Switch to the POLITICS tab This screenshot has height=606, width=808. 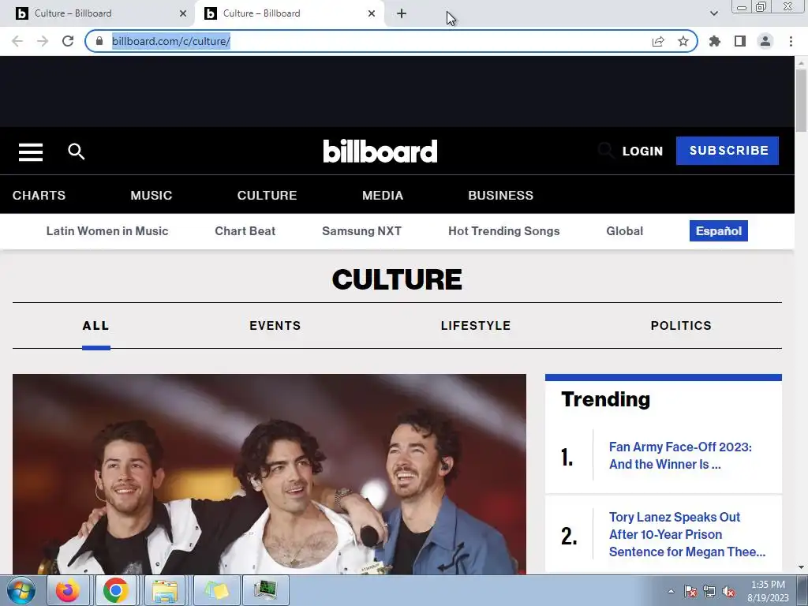(681, 326)
